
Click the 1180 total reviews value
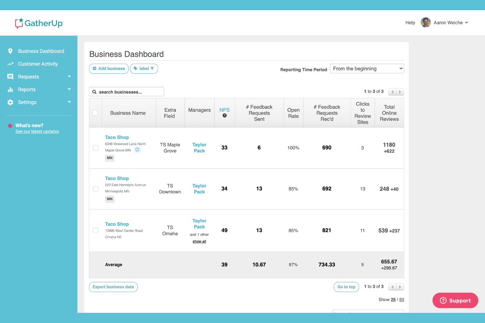point(389,145)
